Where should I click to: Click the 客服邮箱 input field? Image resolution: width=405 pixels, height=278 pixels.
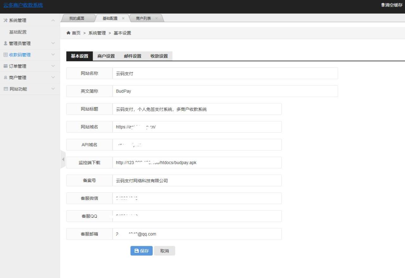click(x=197, y=234)
